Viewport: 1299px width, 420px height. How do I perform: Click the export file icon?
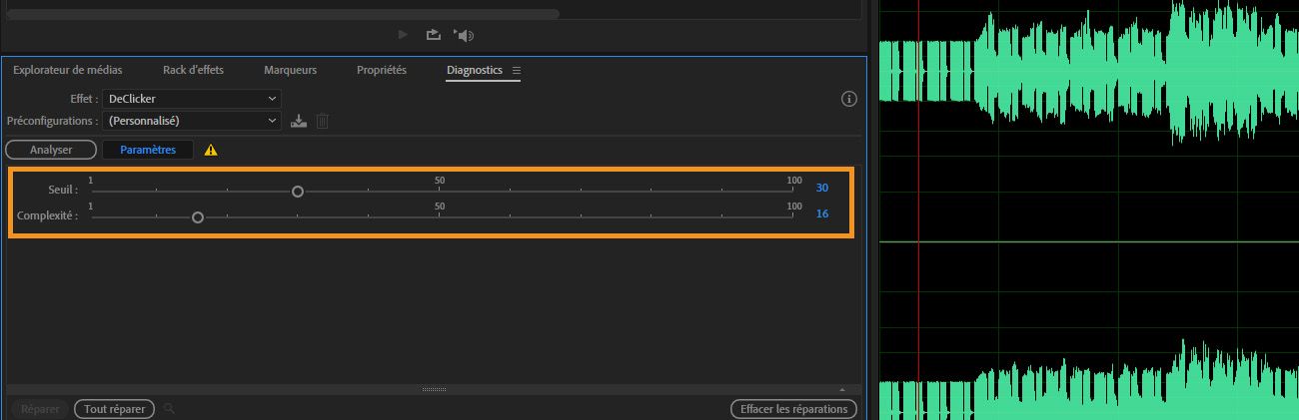(433, 35)
